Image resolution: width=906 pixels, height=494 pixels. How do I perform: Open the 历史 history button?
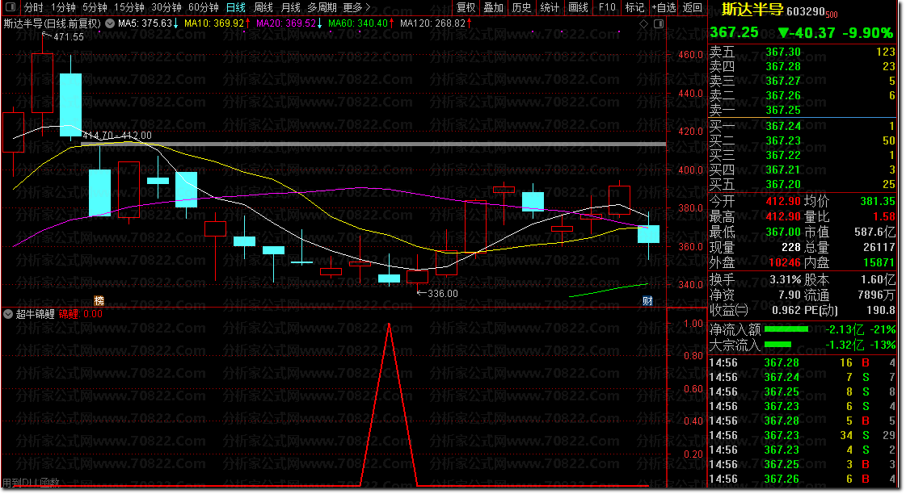[521, 7]
